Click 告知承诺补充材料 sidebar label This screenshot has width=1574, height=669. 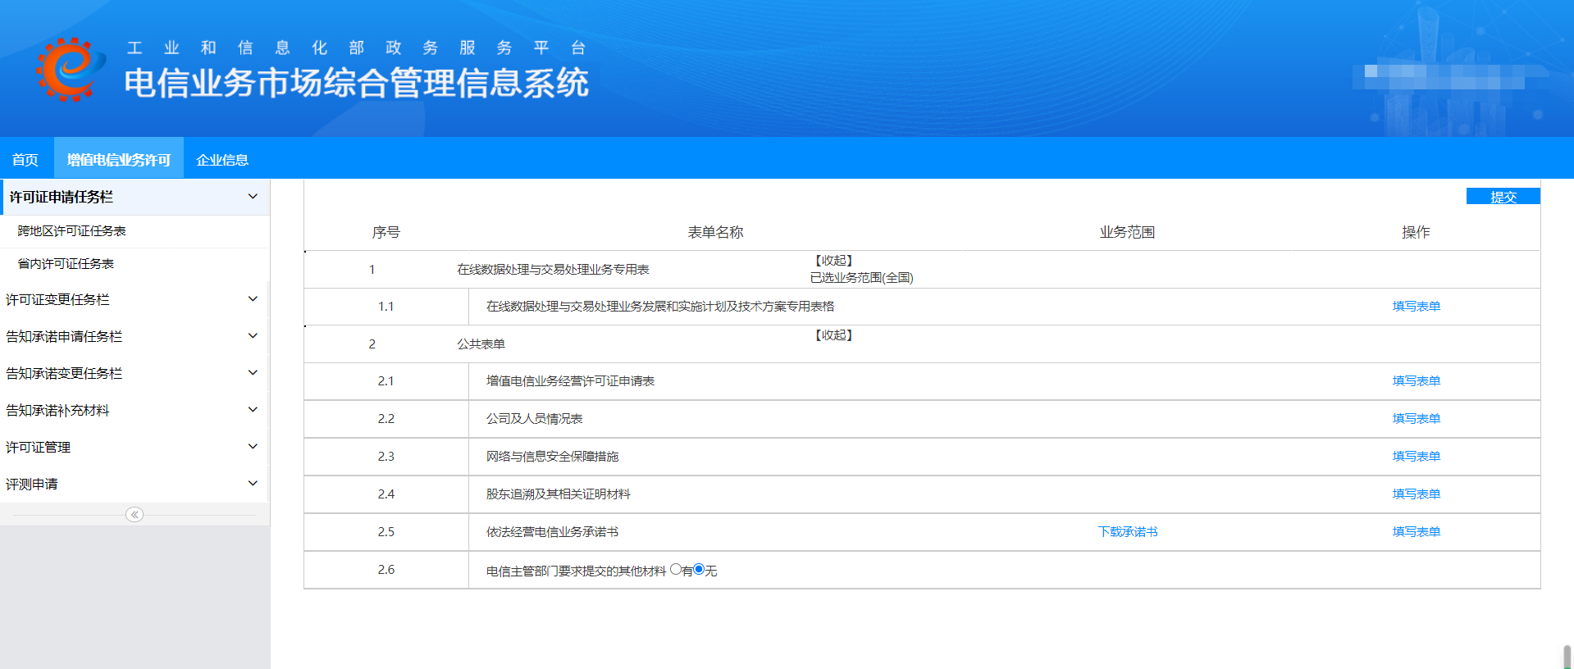(x=57, y=411)
